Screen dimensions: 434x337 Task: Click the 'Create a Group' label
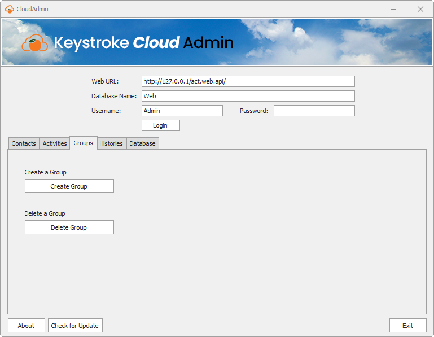point(45,172)
